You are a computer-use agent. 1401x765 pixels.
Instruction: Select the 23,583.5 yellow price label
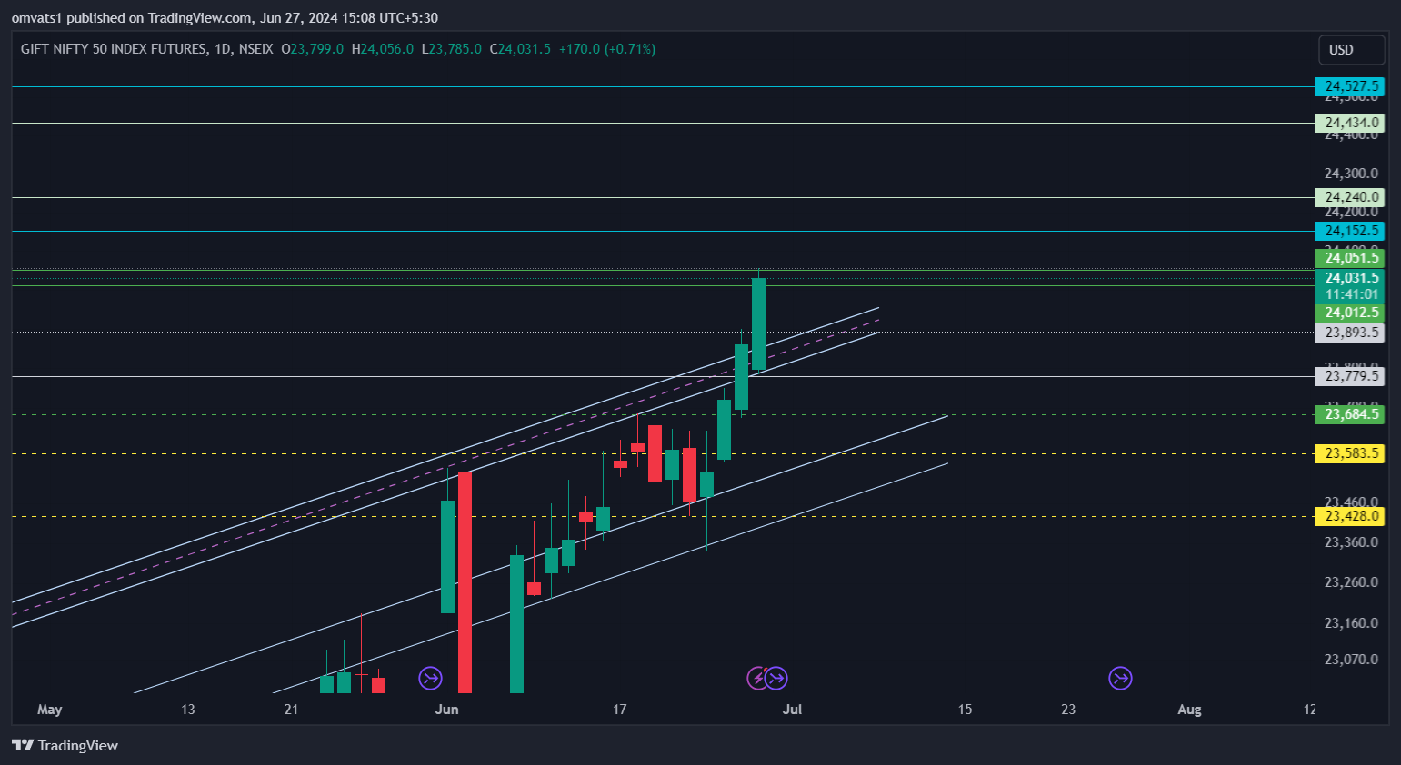coord(1350,453)
